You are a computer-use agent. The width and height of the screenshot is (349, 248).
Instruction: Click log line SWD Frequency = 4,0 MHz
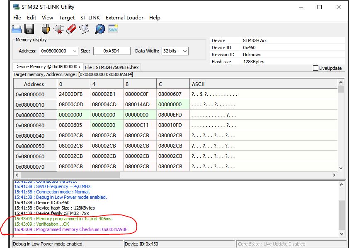coord(53,186)
